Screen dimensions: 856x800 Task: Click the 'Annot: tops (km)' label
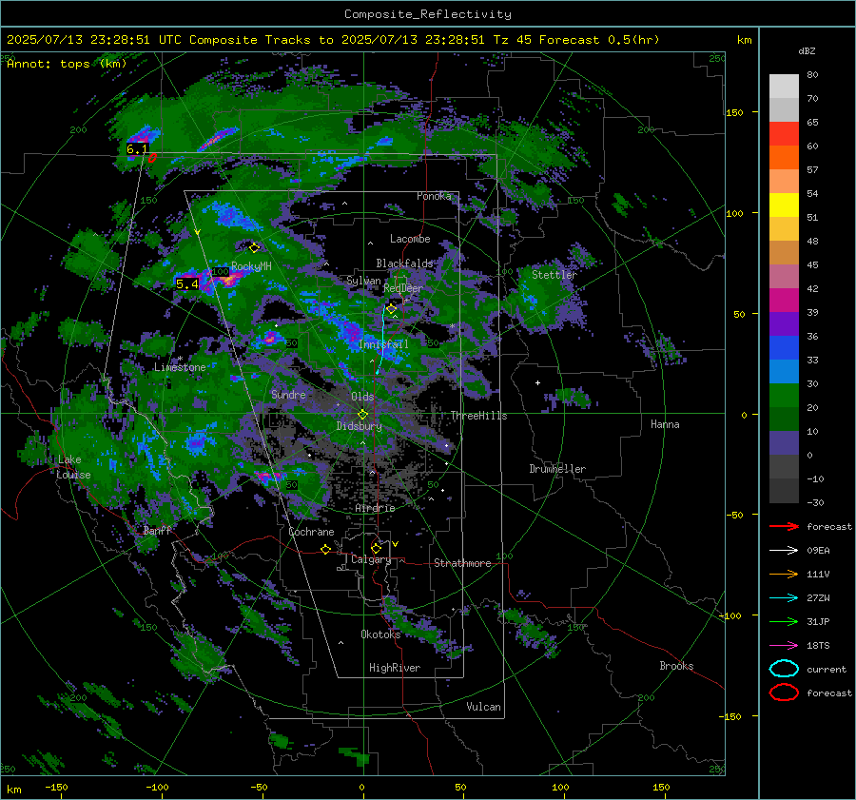[67, 64]
